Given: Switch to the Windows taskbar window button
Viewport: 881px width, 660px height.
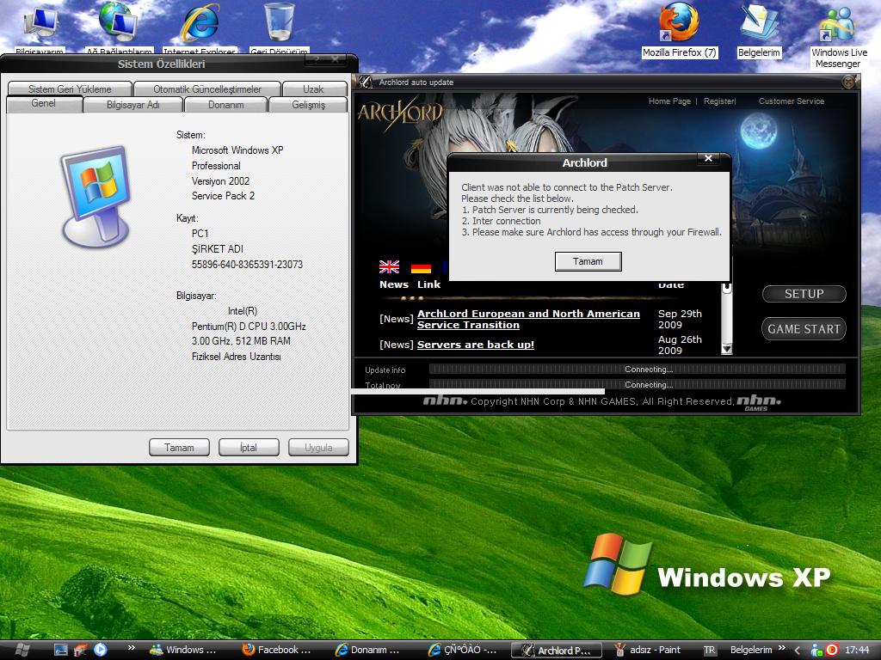Looking at the screenshot, I should coord(183,650).
